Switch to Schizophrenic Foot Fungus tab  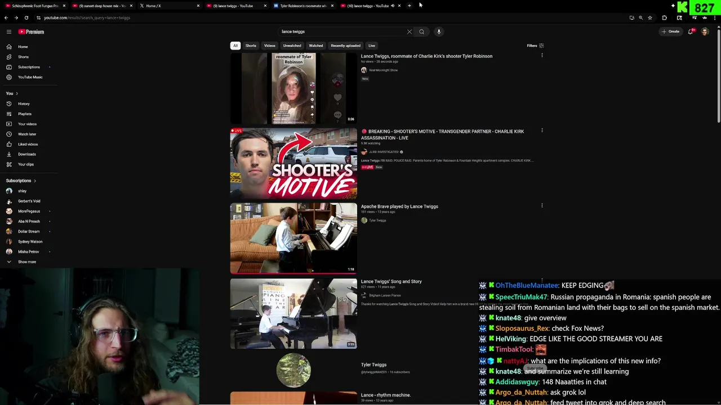[x=35, y=6]
